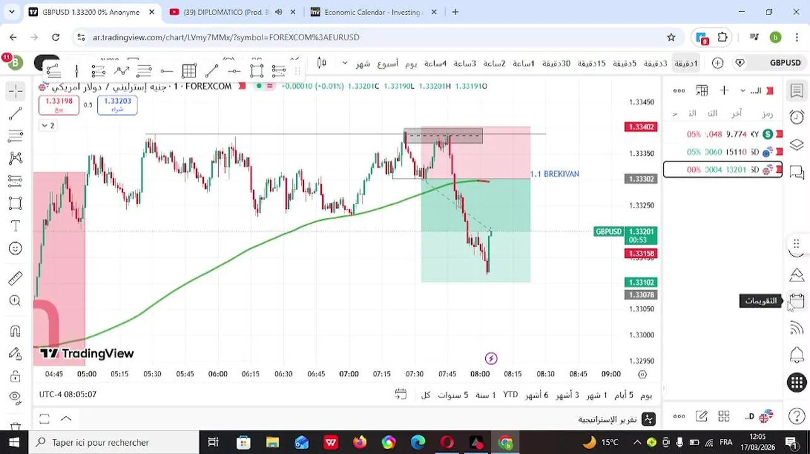Pick diagonal trend line in favorites toolbar

pos(212,71)
